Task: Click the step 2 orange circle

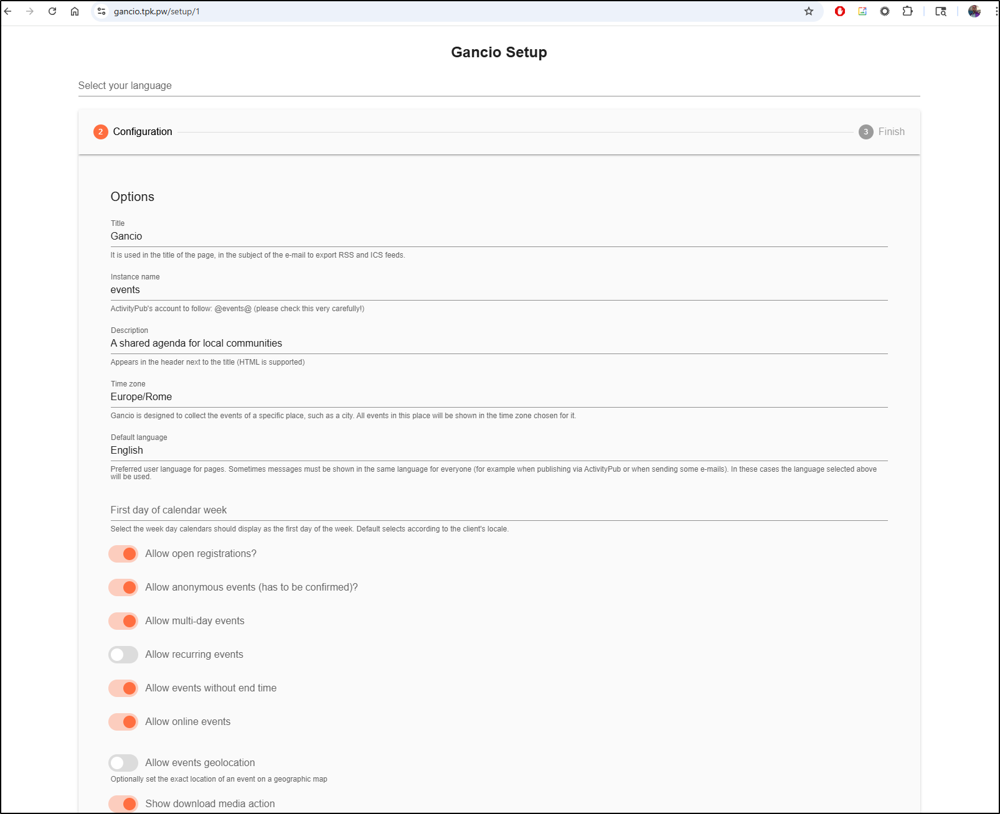Action: (x=101, y=132)
